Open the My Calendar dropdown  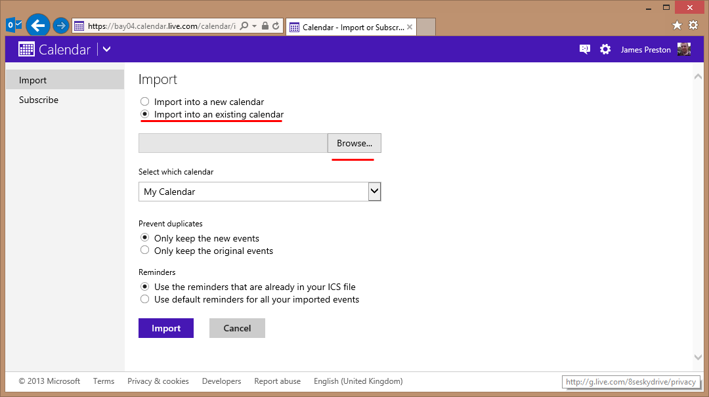259,192
